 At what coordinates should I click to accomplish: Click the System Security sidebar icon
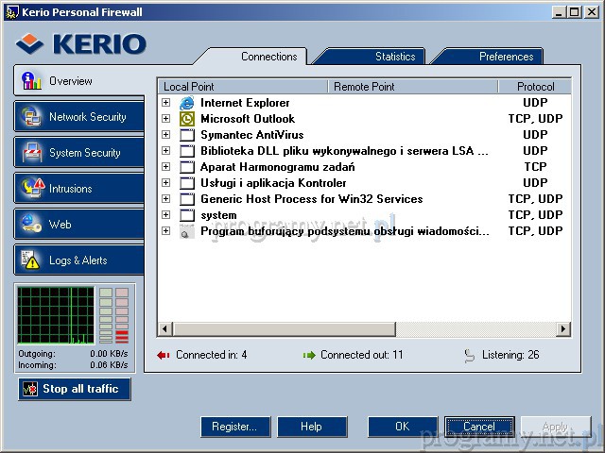[x=33, y=153]
